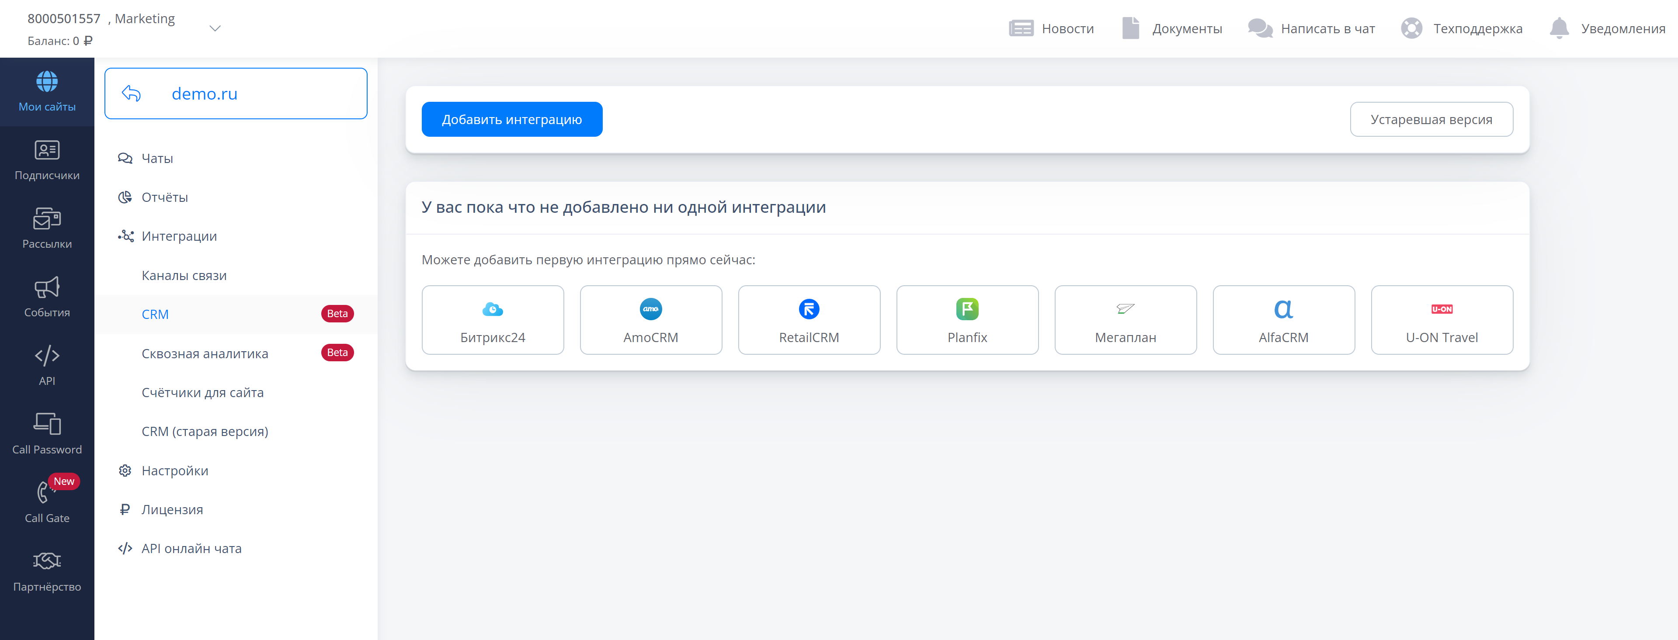Click Устаревшая версия button
The width and height of the screenshot is (1678, 640).
click(1431, 120)
